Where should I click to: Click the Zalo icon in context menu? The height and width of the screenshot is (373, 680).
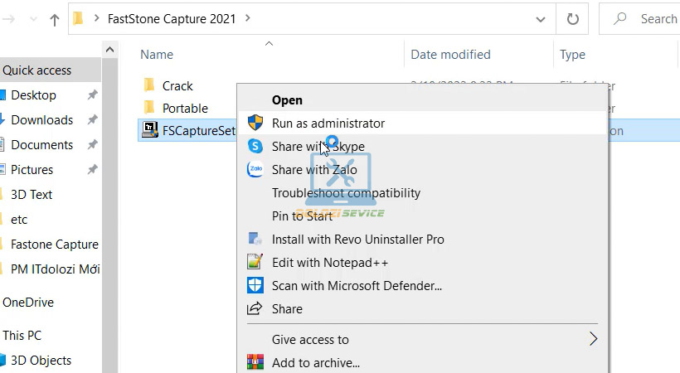click(x=255, y=170)
